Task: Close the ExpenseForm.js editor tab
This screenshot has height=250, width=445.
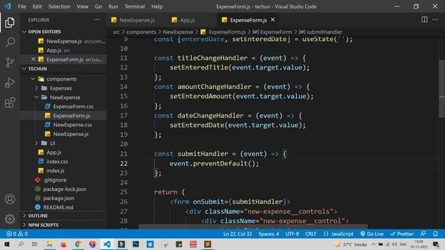Action: [x=273, y=20]
